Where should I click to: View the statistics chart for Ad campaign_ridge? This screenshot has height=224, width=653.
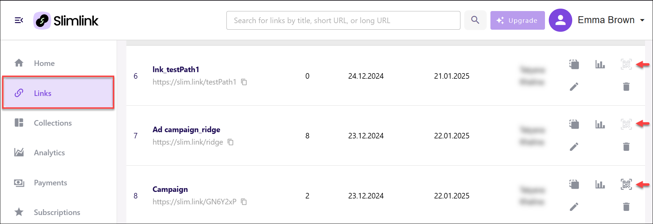pyautogui.click(x=600, y=124)
